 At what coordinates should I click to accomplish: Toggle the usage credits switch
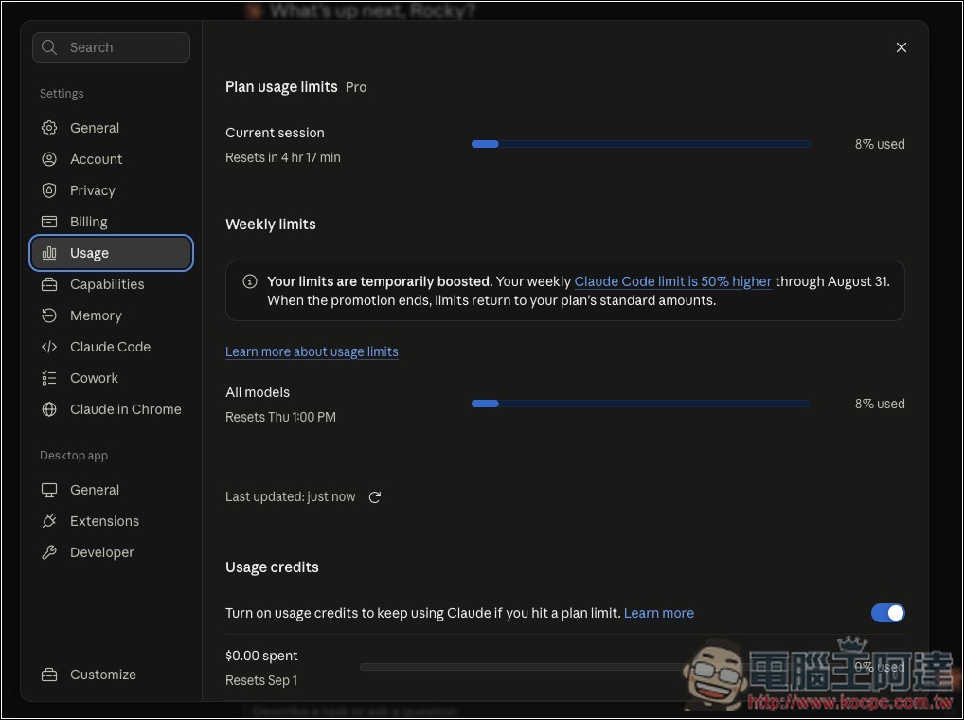887,613
